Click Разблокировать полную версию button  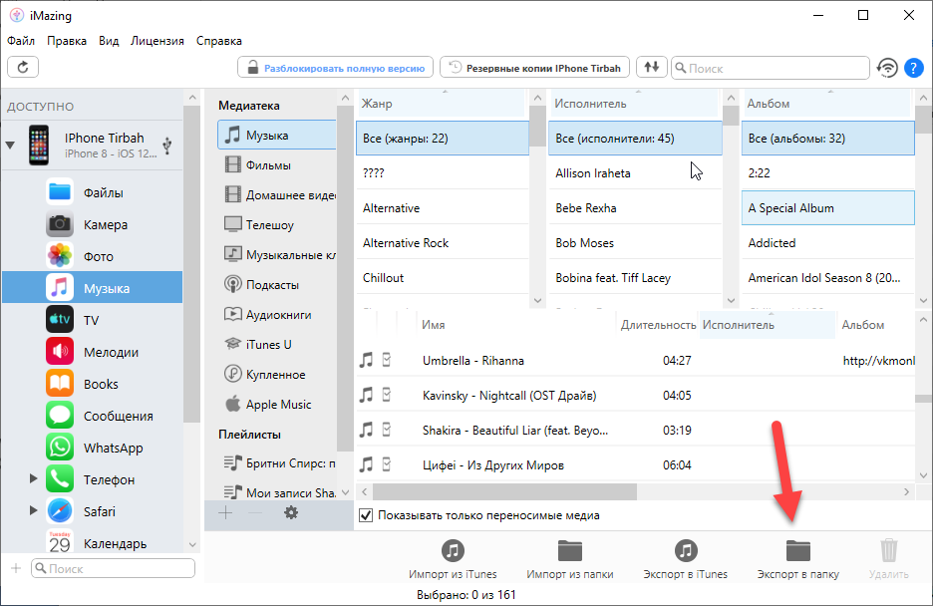pos(335,68)
